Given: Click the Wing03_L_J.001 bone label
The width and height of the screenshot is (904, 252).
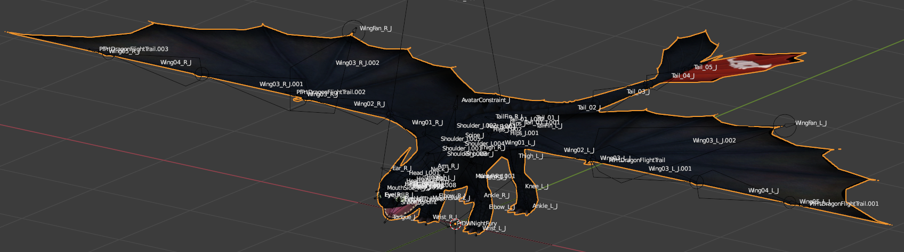Looking at the screenshot, I should [670, 169].
